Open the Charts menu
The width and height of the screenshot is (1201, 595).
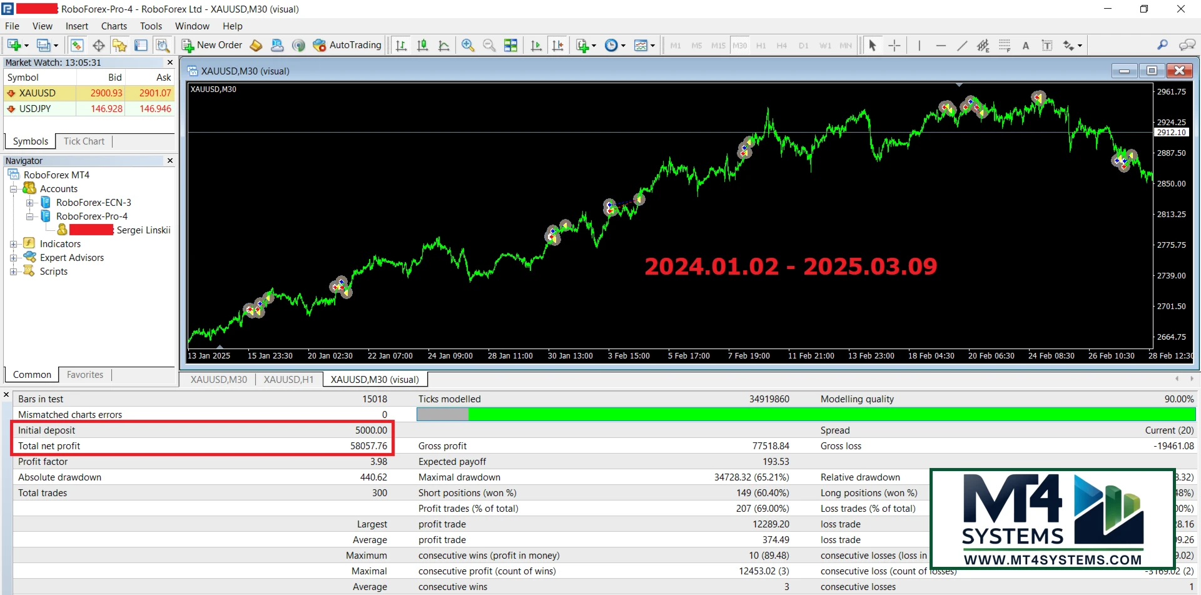tap(114, 26)
